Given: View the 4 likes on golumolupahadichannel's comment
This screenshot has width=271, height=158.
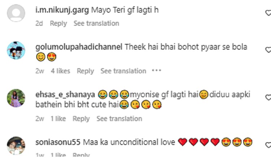Looking at the screenshot, I should click(60, 71).
